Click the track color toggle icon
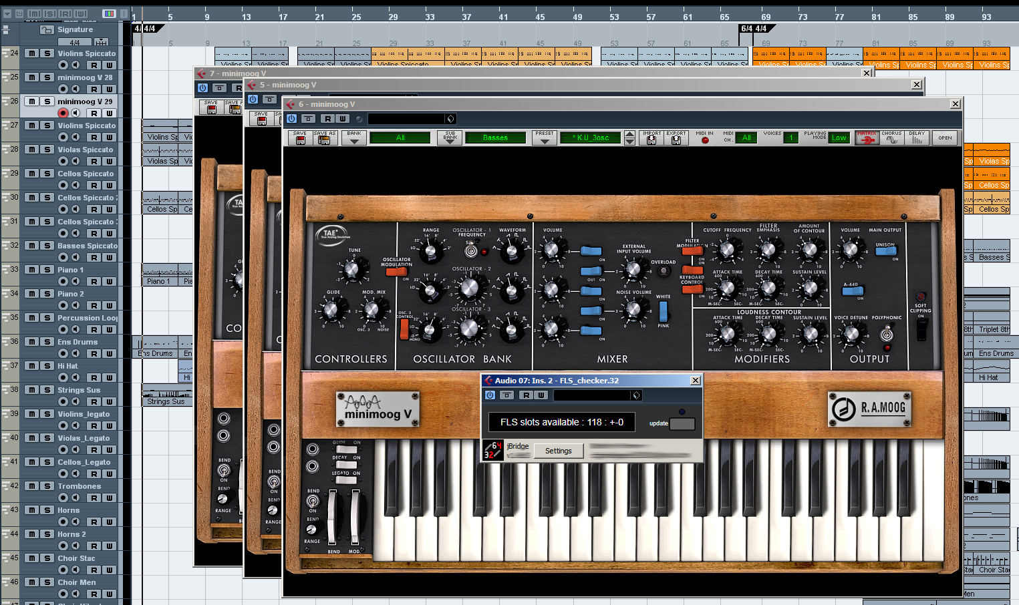The image size is (1019, 605). coord(109,13)
